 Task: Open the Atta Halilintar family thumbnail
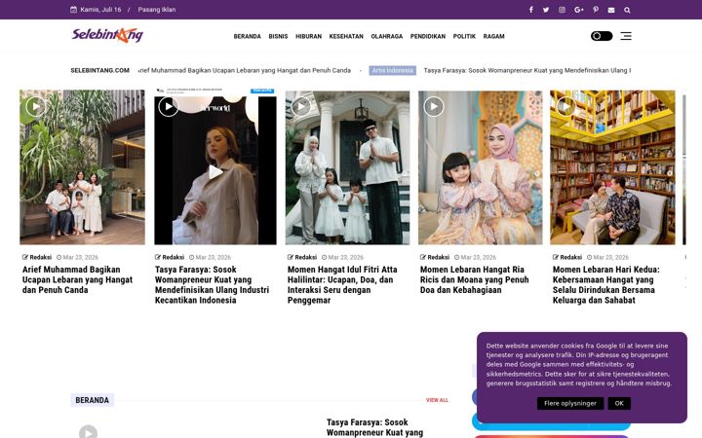pyautogui.click(x=347, y=167)
